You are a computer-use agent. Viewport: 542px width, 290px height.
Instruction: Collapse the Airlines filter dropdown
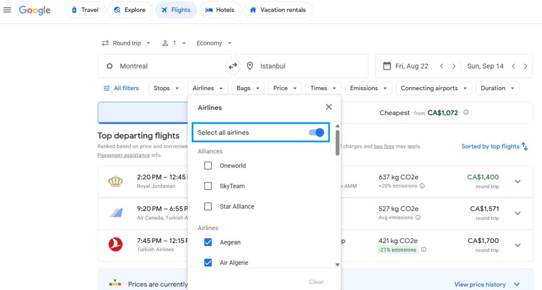coord(208,88)
